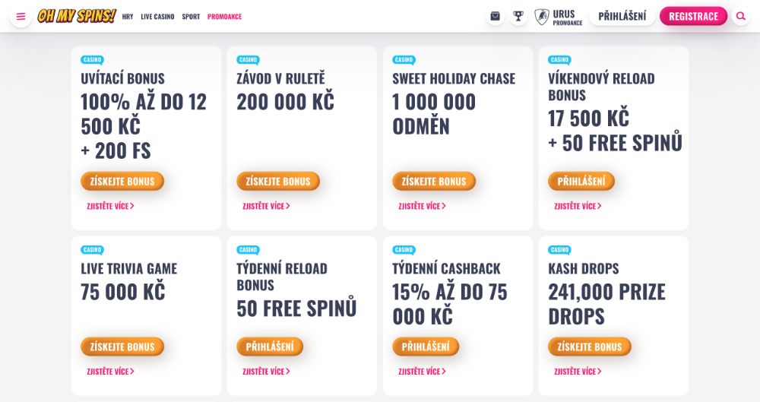Open the trophy tournaments icon
Screen dimensions: 760x402
point(518,16)
